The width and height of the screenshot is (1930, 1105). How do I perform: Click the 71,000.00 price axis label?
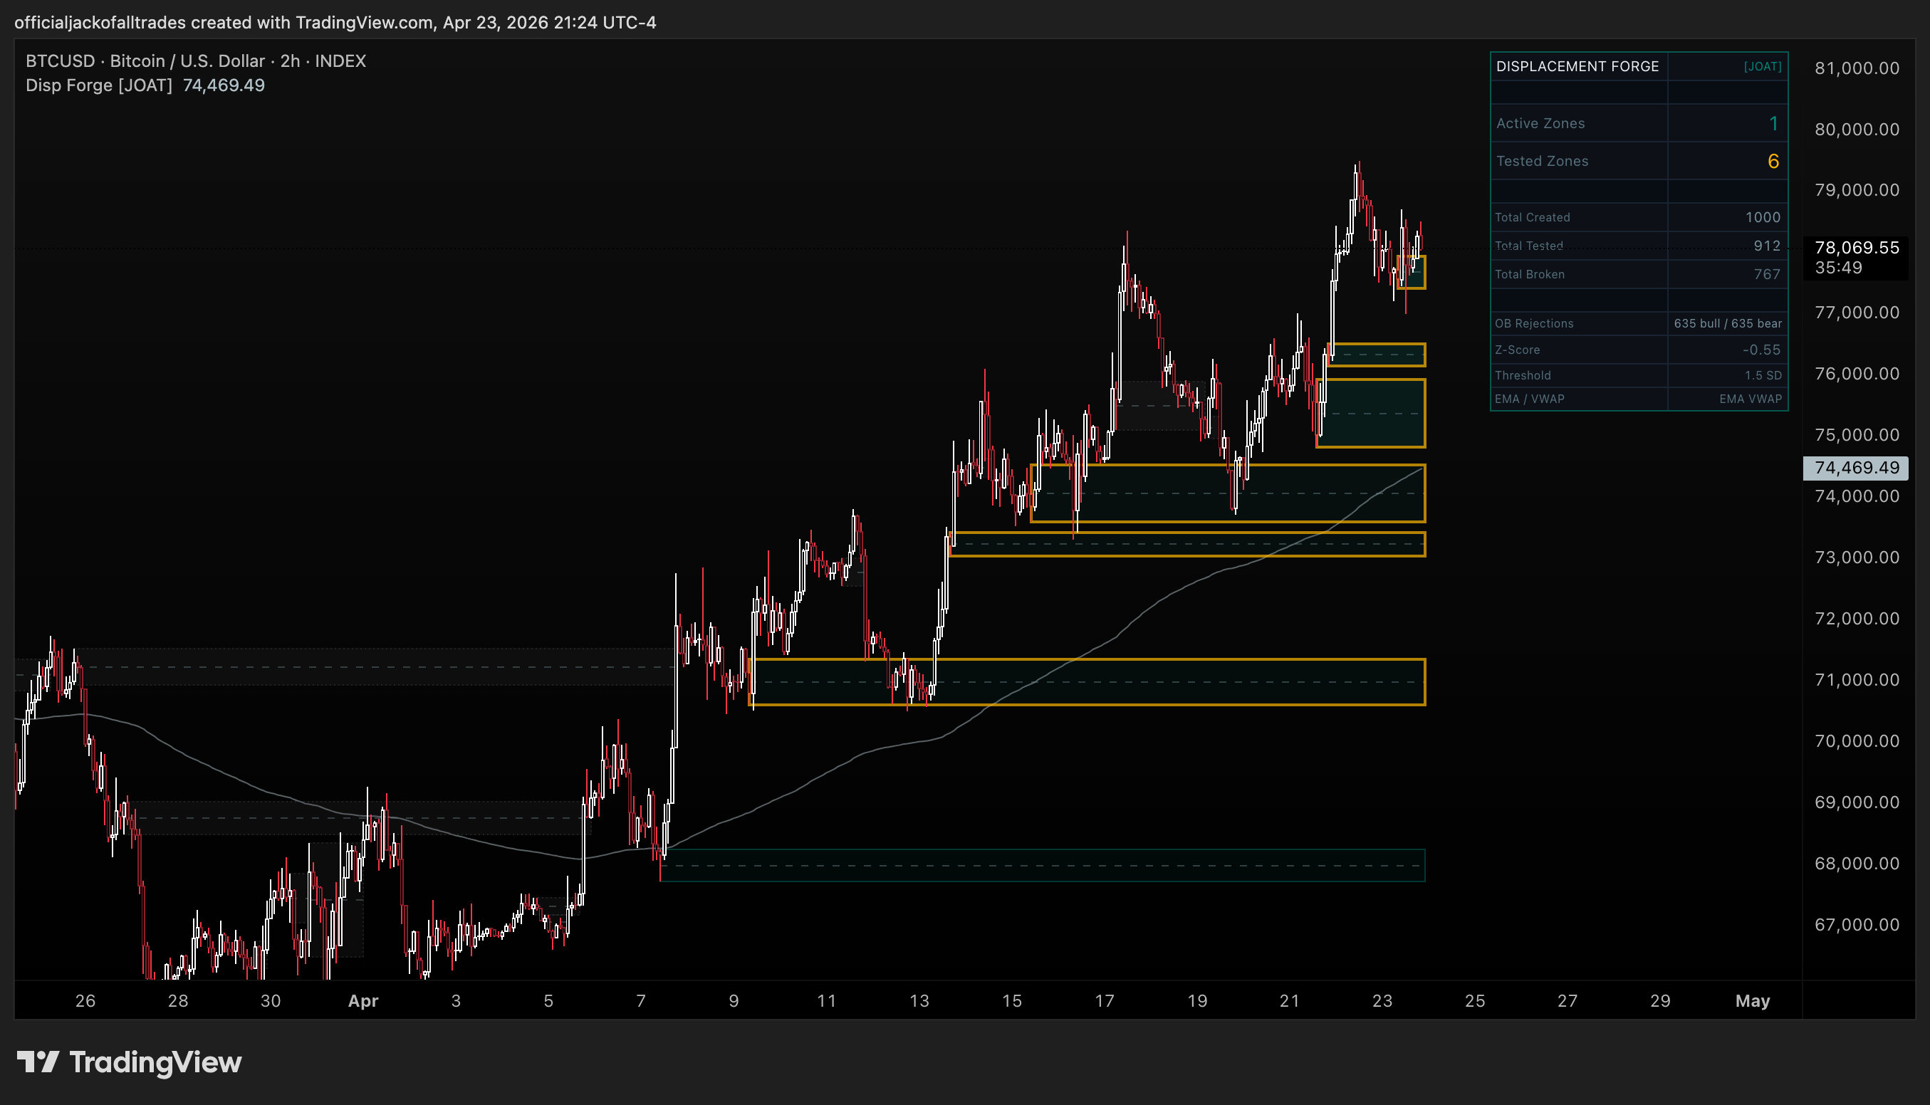(x=1857, y=680)
